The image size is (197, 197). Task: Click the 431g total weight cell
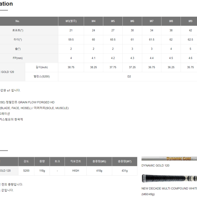125,171
